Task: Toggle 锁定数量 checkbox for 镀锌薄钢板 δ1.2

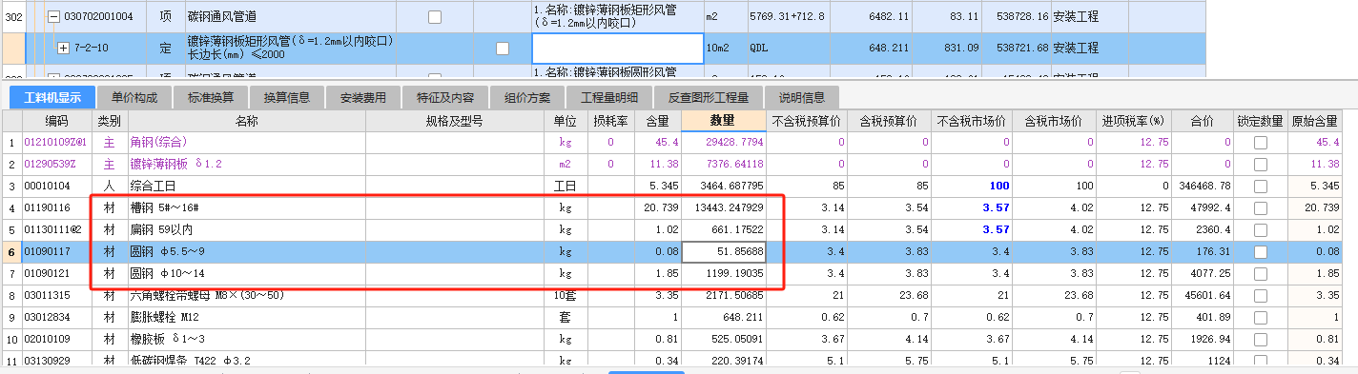Action: 1261,164
